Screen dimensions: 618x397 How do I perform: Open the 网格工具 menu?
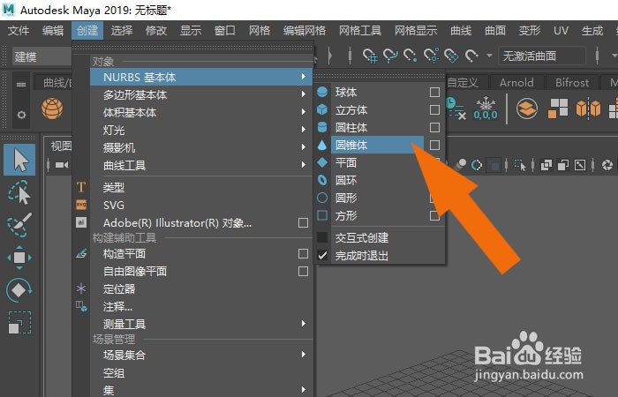pos(360,30)
